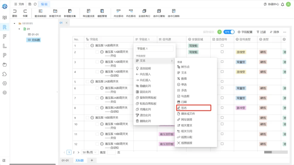This screenshot has height=165, width=294.
Task: Collapse the 1111111 folder in tree
Action: [15, 24]
